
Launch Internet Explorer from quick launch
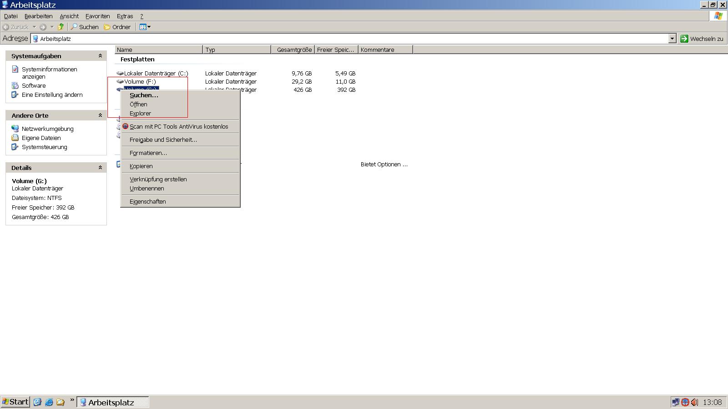click(49, 402)
